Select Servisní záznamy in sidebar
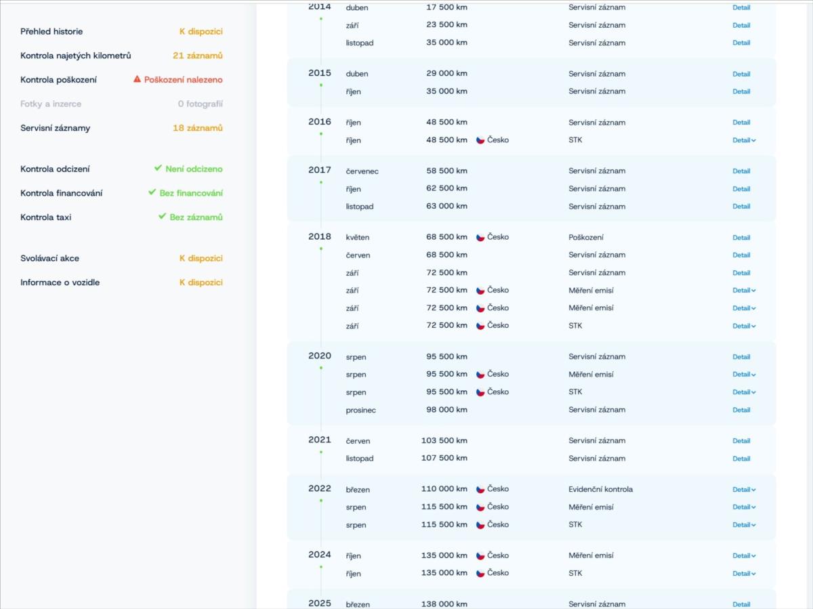The height and width of the screenshot is (609, 813). coord(55,128)
